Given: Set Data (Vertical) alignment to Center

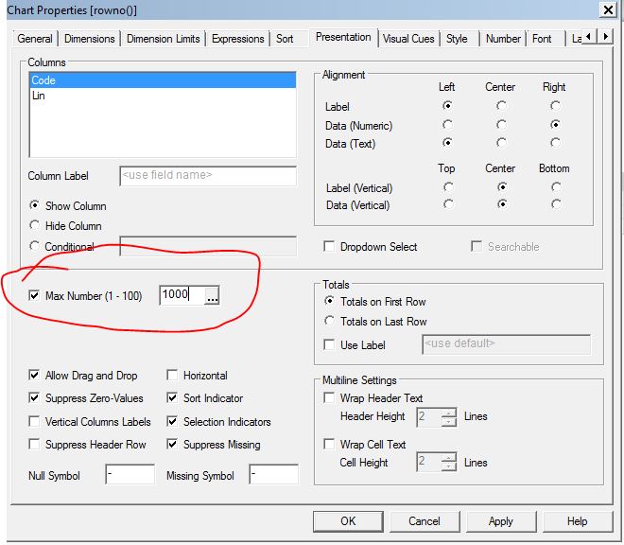Looking at the screenshot, I should point(502,204).
